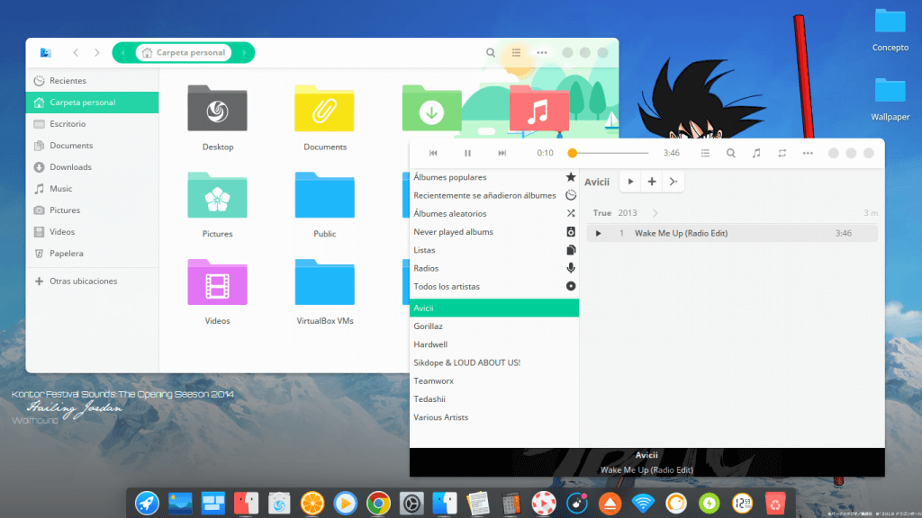922x518 pixels.
Task: Go back in the file manager
Action: click(76, 52)
